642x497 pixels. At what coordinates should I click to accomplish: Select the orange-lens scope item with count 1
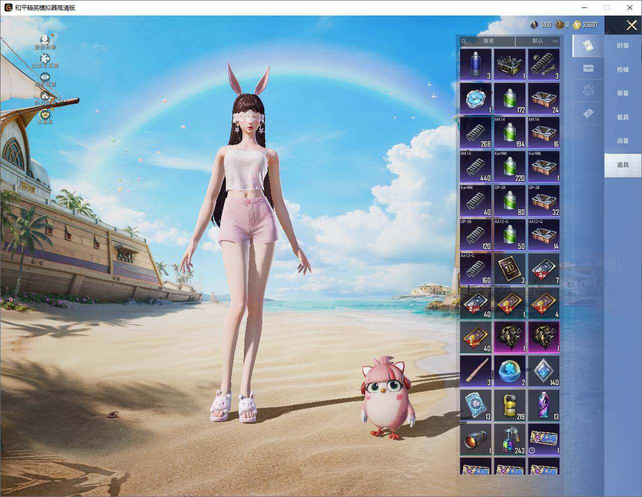click(x=476, y=439)
